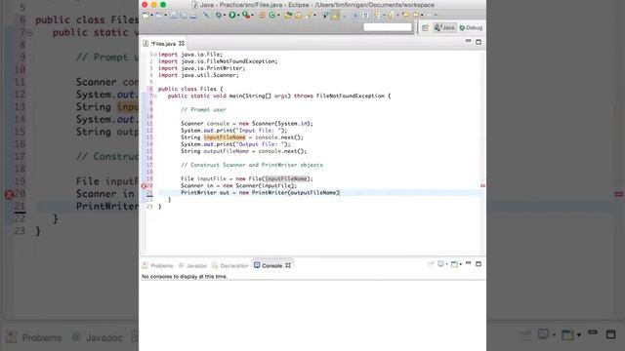This screenshot has height=351, width=625.
Task: Click the Save All toolbar icon
Action: [x=184, y=16]
